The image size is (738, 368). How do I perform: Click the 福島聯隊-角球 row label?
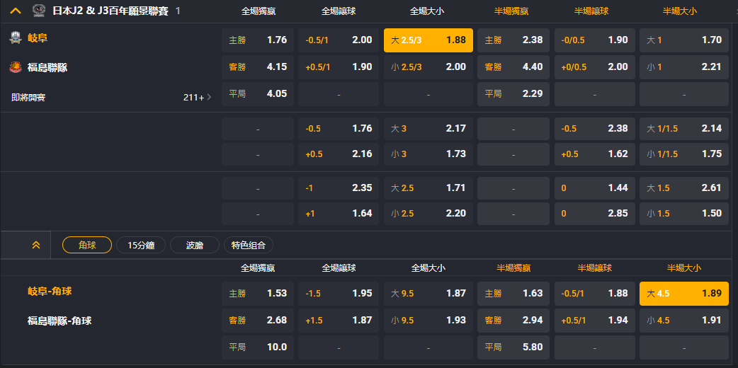[x=59, y=321]
